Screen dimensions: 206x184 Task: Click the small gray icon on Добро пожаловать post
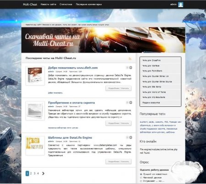[x=127, y=68]
